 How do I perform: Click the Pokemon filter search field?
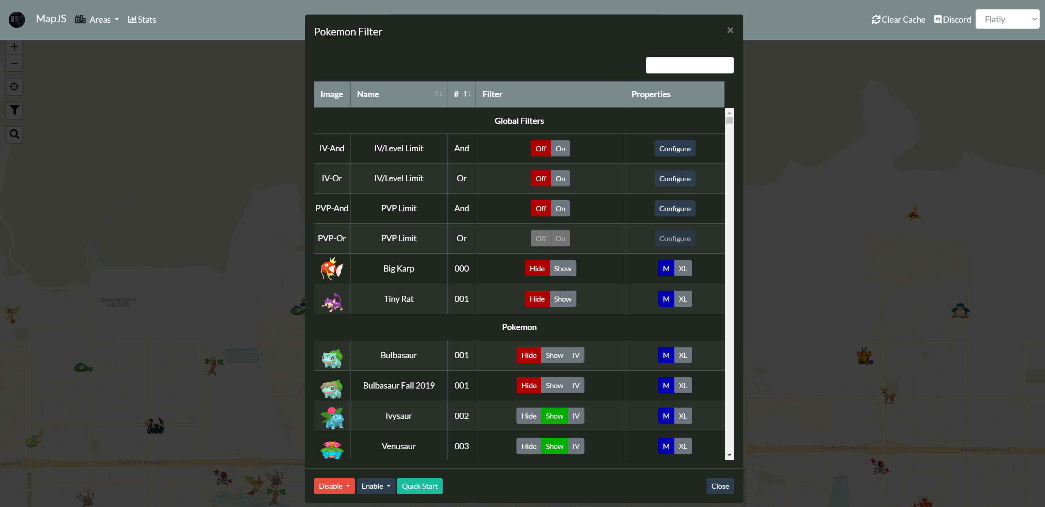(x=689, y=65)
